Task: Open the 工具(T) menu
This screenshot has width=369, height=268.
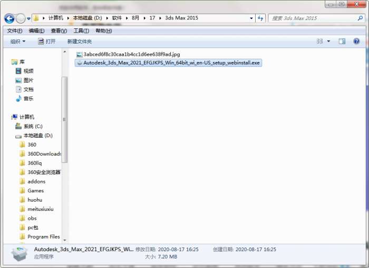Action: coord(81,31)
